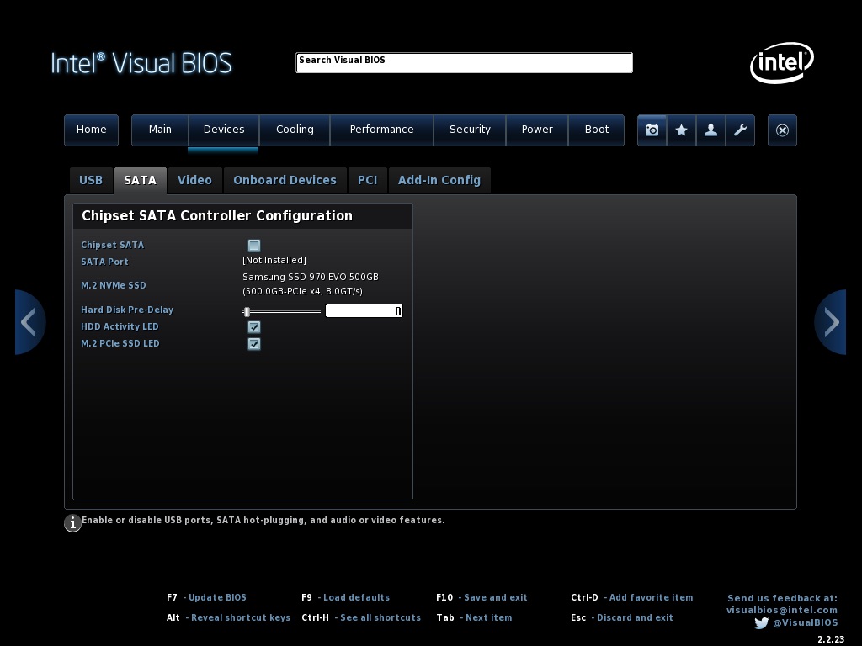Toggle the M.2 PCIe SSD LED checkbox

click(254, 344)
